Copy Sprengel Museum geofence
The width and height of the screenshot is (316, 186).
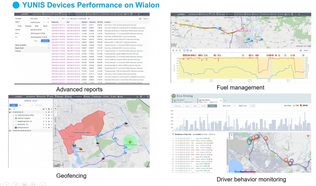point(49,127)
